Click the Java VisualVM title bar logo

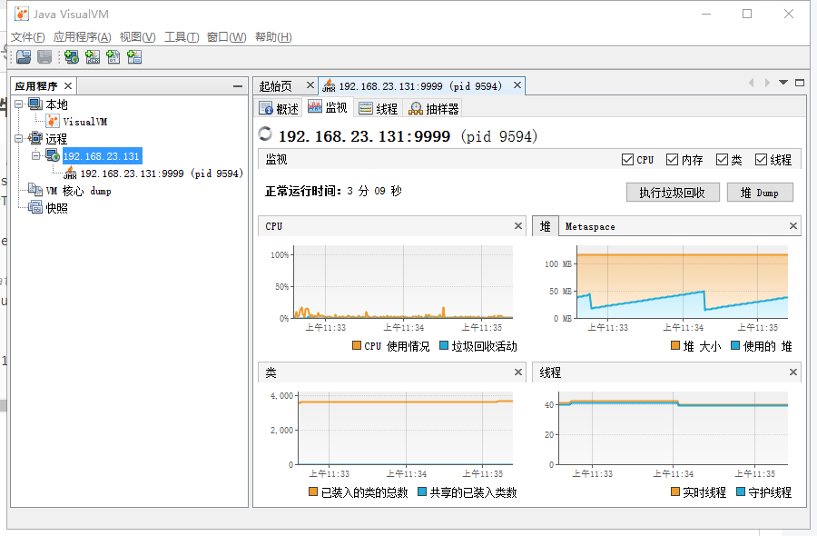pyautogui.click(x=22, y=14)
